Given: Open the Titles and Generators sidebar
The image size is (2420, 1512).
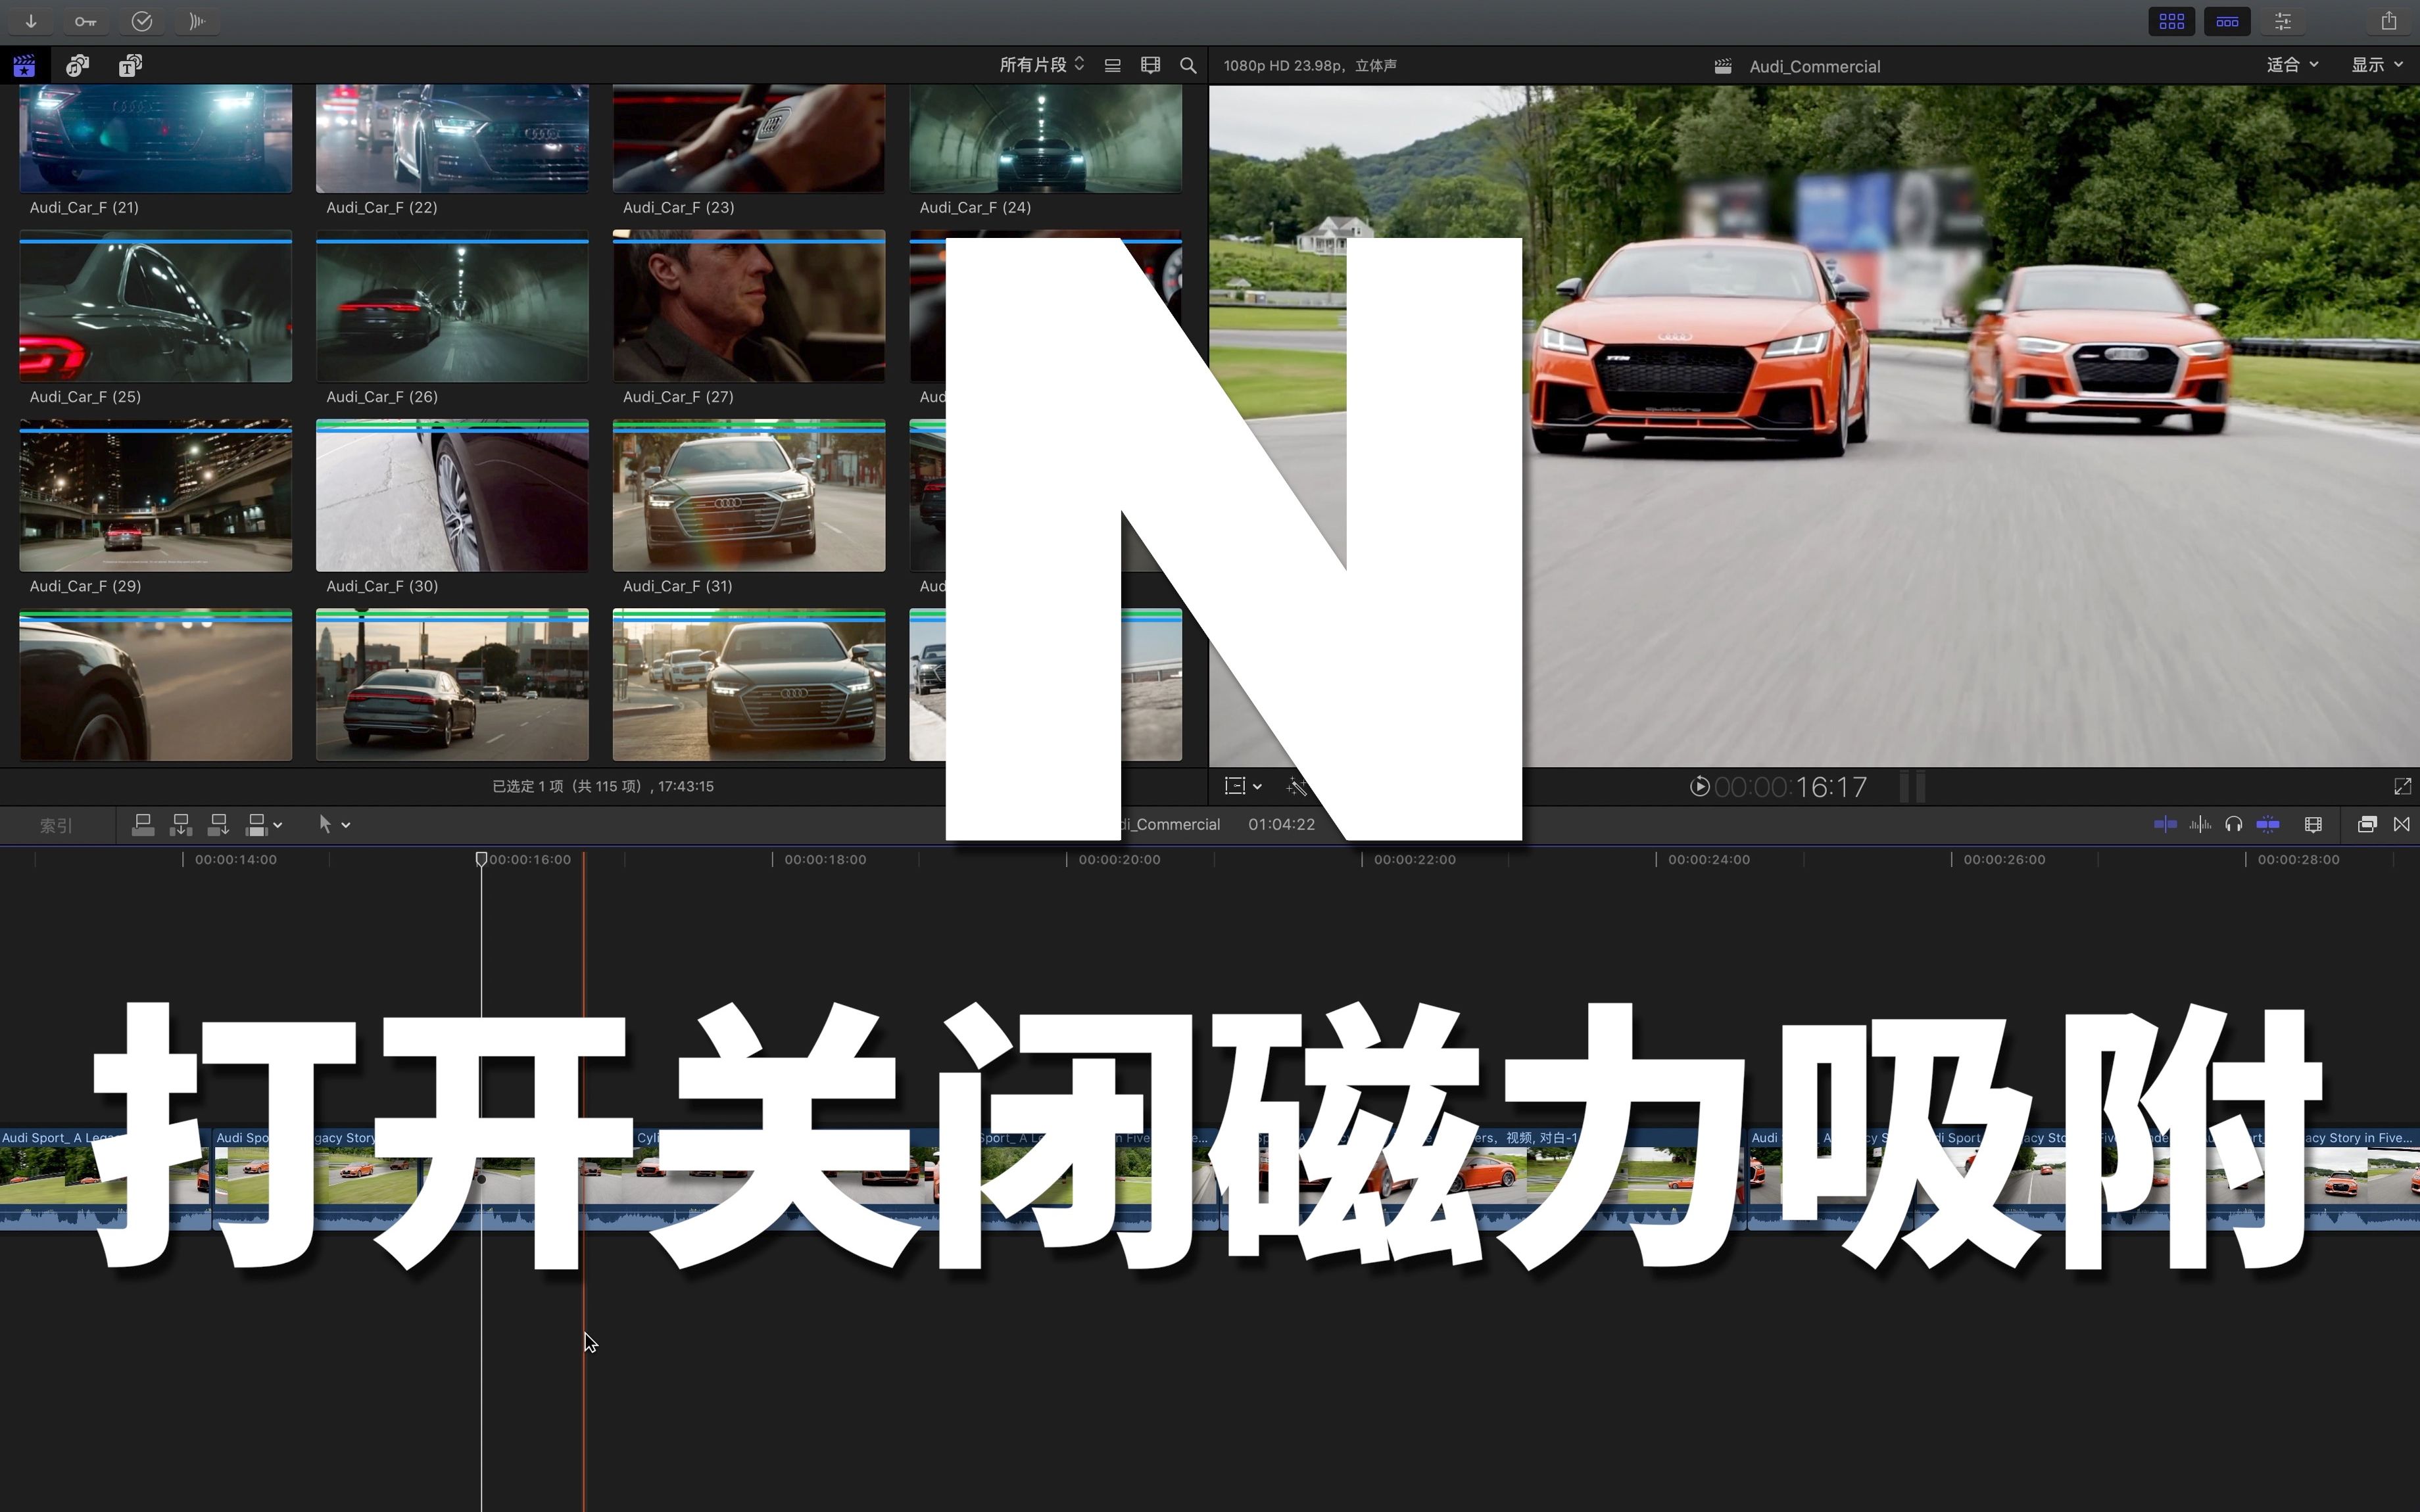Looking at the screenshot, I should (x=130, y=66).
